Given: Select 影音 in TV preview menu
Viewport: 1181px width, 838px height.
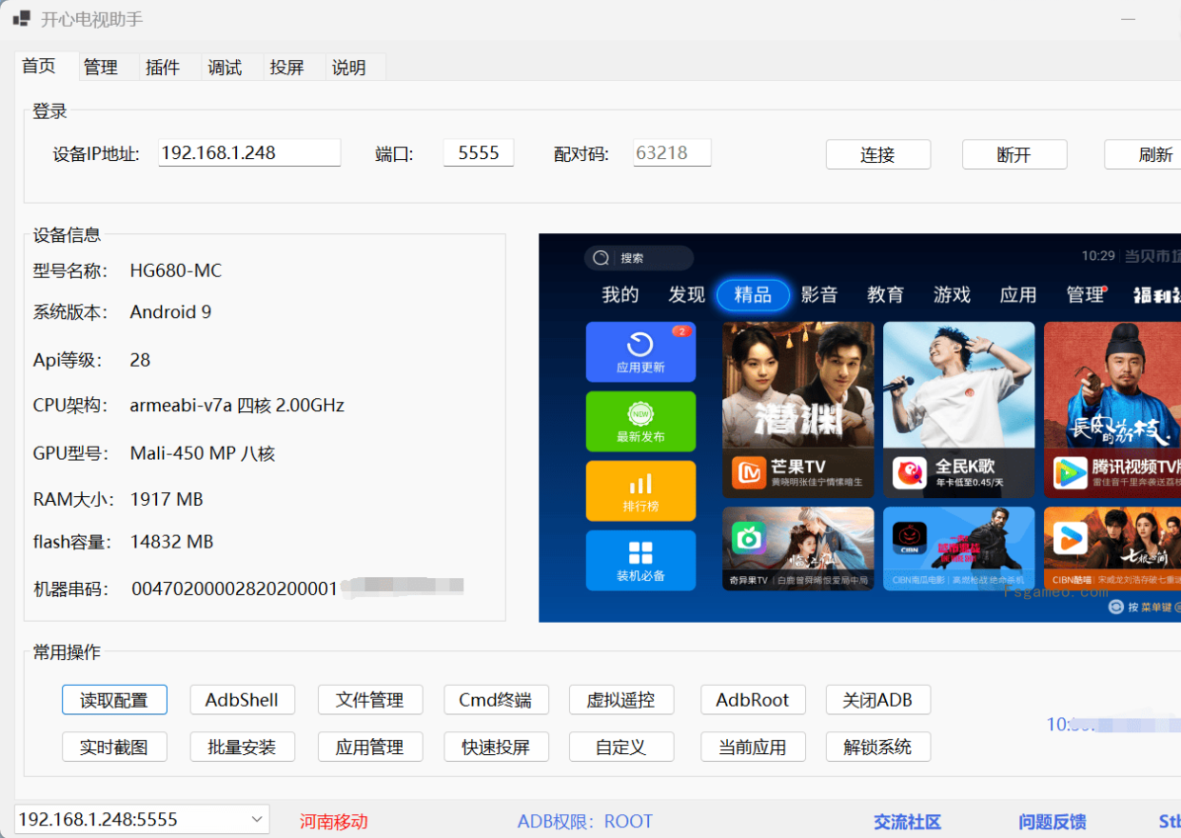Looking at the screenshot, I should 819,295.
